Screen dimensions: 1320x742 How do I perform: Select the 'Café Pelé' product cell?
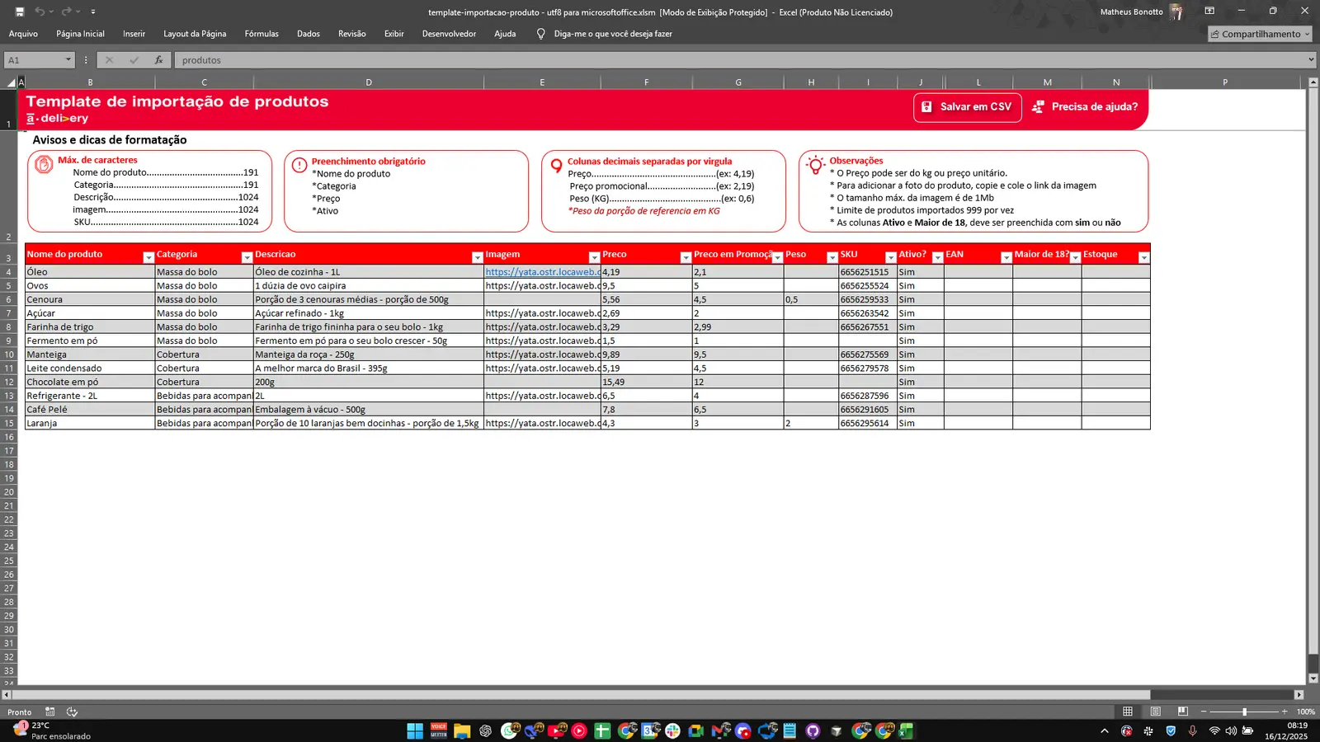[90, 410]
